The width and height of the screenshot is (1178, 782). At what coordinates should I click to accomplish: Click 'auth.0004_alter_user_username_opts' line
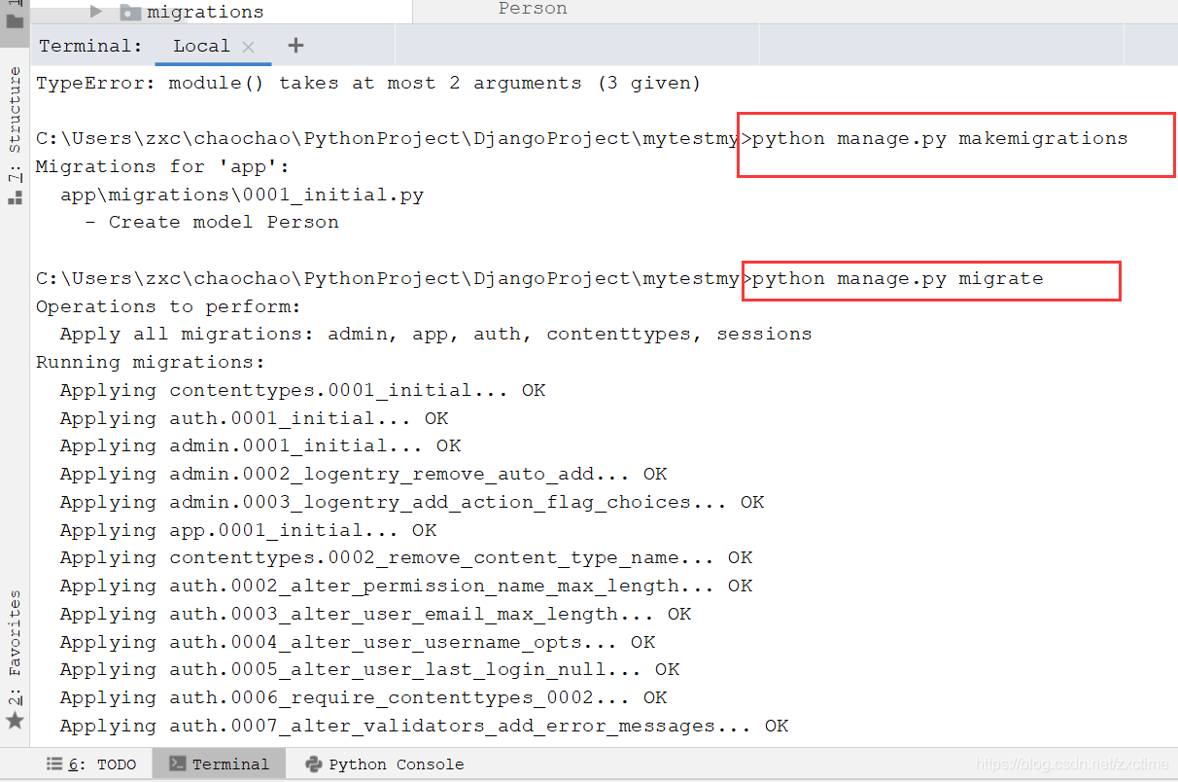(x=358, y=643)
